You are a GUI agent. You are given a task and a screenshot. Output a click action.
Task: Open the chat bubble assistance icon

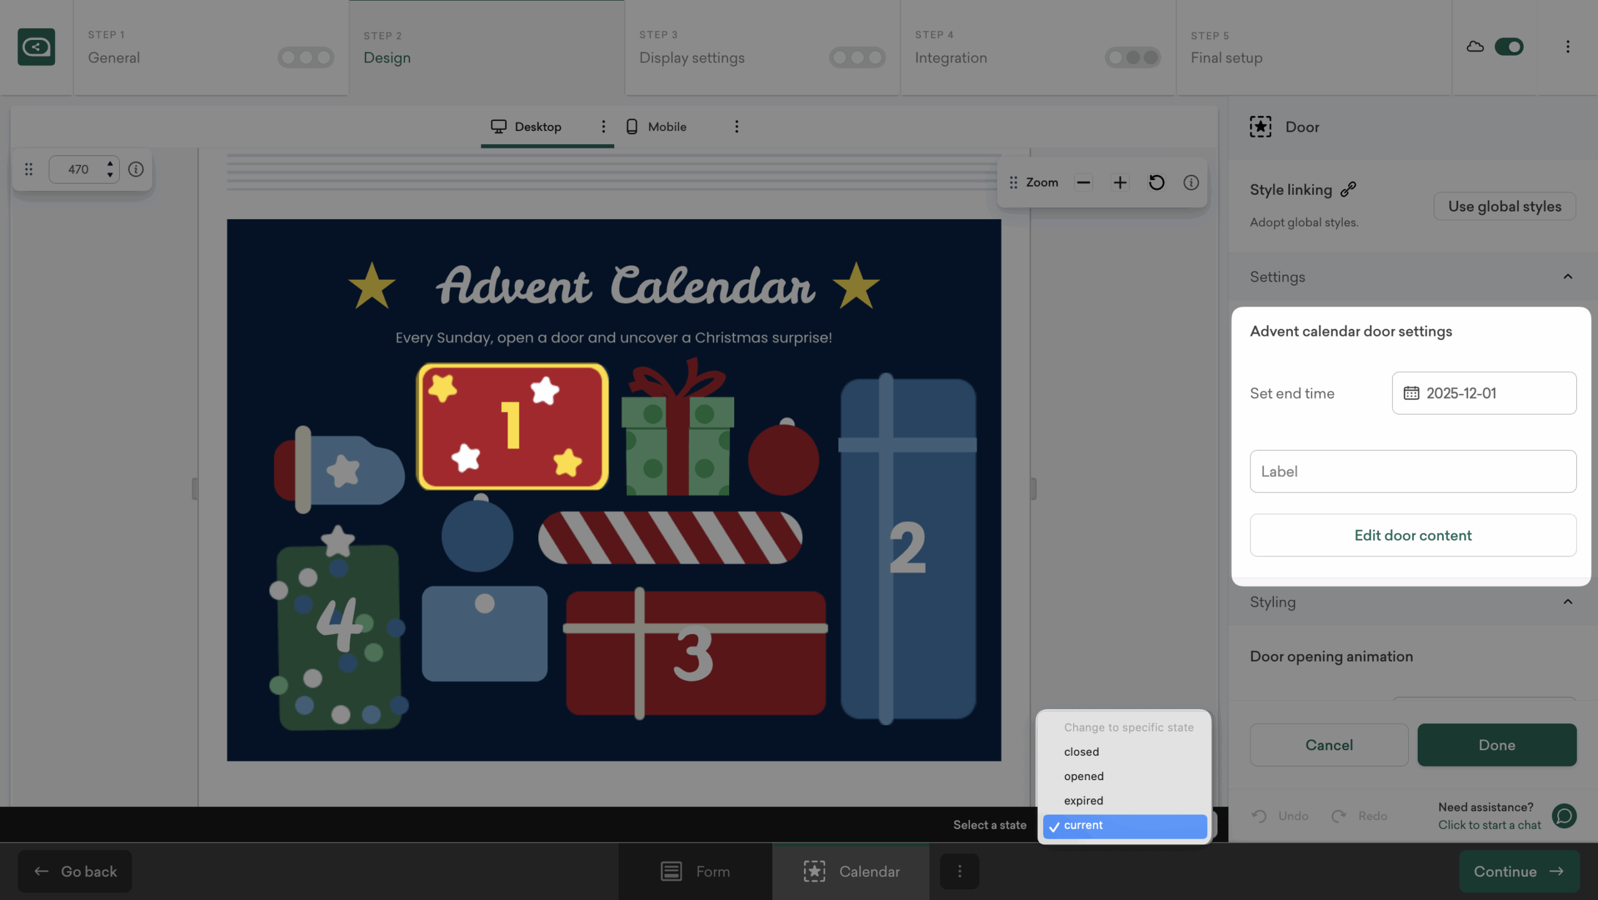click(1564, 816)
